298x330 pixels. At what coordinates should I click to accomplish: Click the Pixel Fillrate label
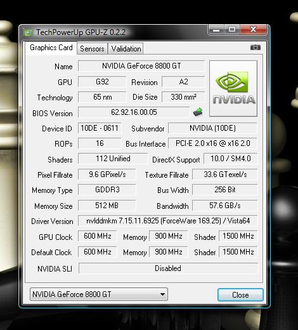pyautogui.click(x=55, y=175)
